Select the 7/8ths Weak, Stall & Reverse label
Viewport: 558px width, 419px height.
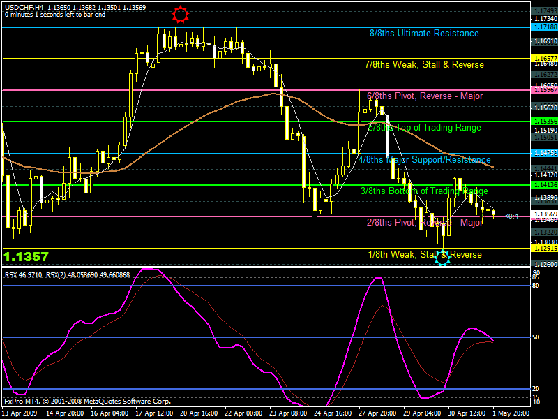click(x=424, y=64)
